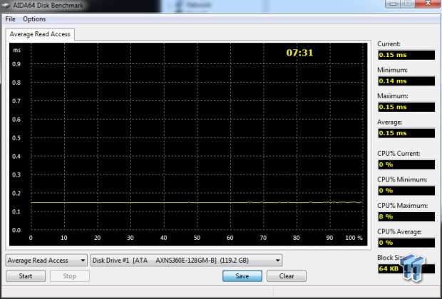Click the 0.9 label on vertical axis

tap(16, 64)
